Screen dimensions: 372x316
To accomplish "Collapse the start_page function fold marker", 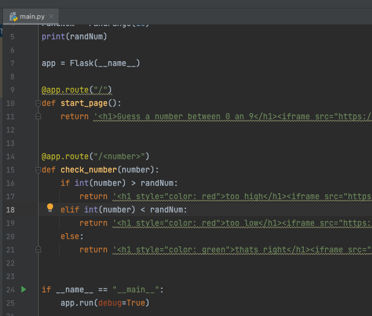I will pyautogui.click(x=38, y=103).
